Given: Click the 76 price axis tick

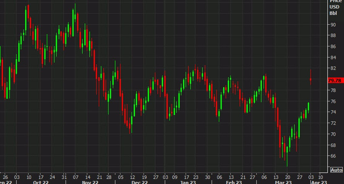Looking at the screenshot, I should 333,101.
